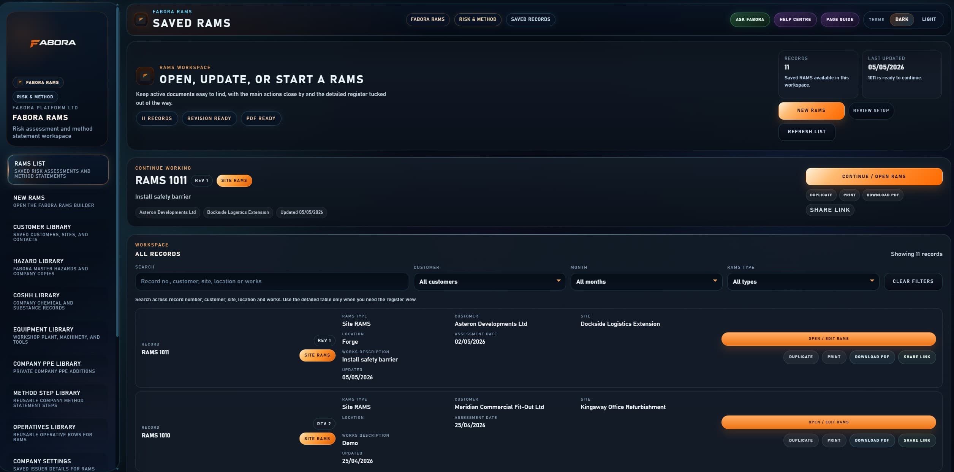Open the All months dropdown
This screenshot has height=472, width=954.
tap(646, 282)
